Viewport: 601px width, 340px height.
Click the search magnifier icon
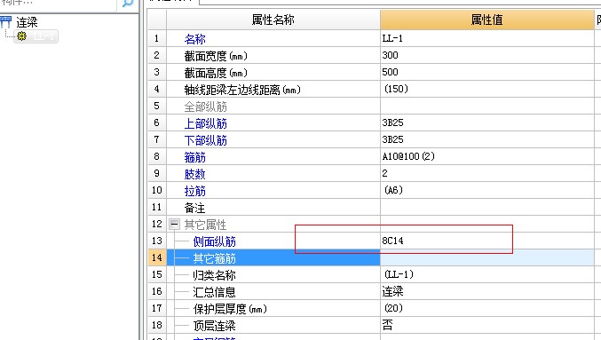[x=128, y=3]
